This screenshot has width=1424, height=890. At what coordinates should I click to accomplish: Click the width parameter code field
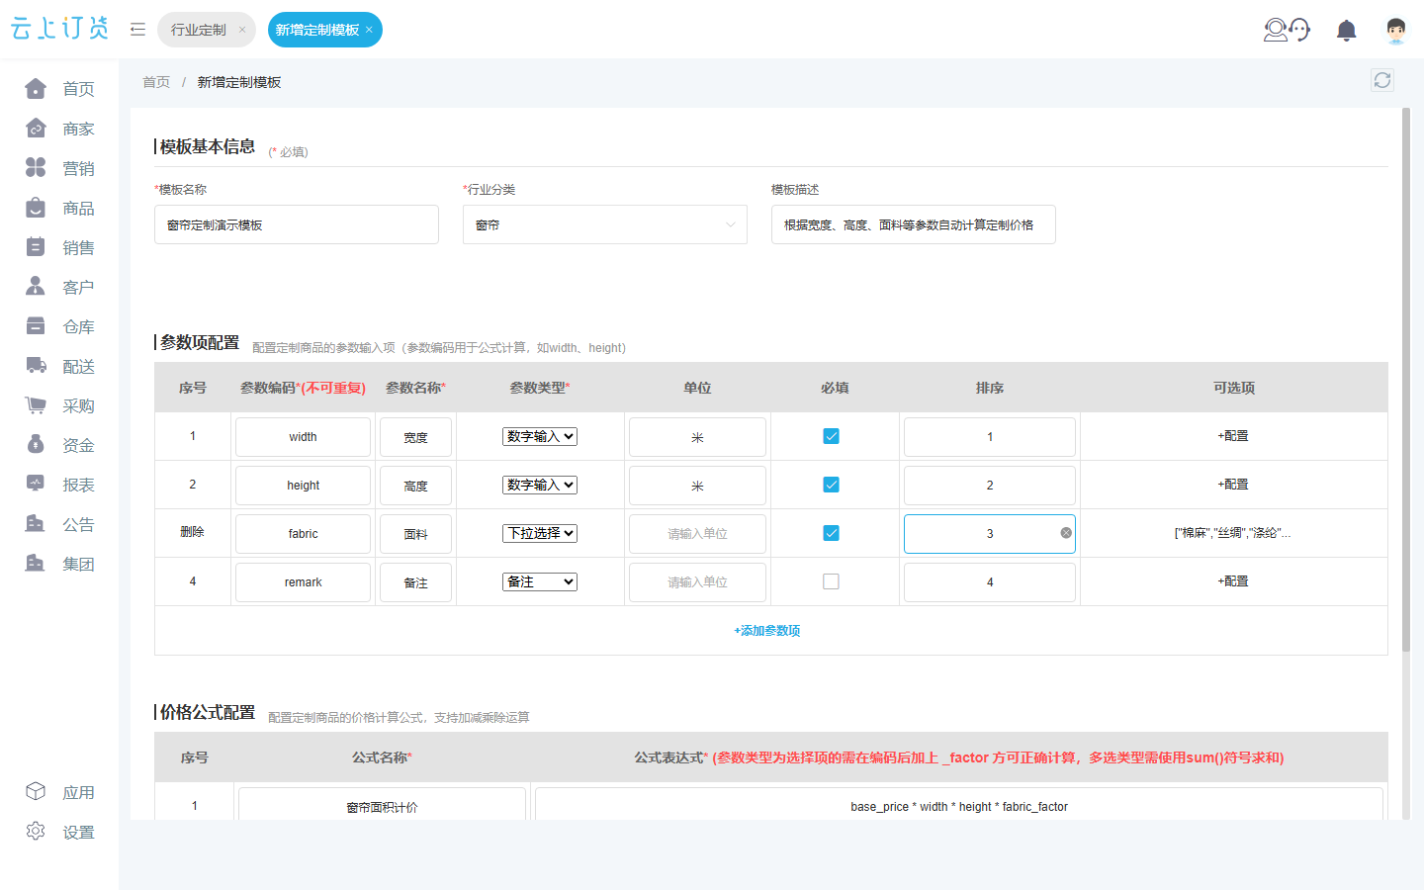(x=304, y=437)
